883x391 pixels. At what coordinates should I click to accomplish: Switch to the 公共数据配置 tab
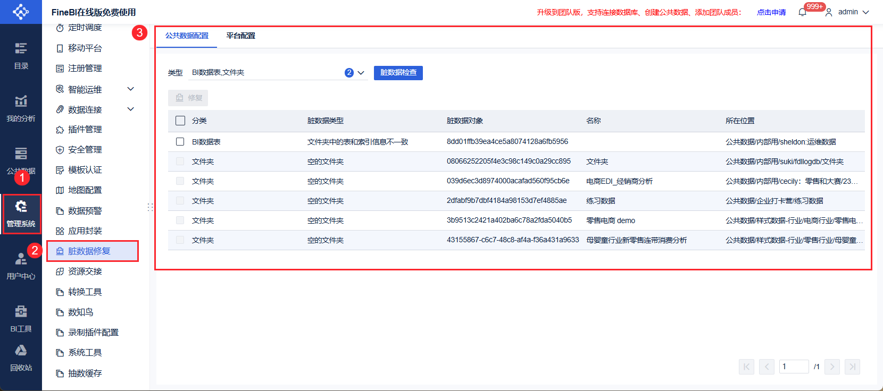point(187,36)
